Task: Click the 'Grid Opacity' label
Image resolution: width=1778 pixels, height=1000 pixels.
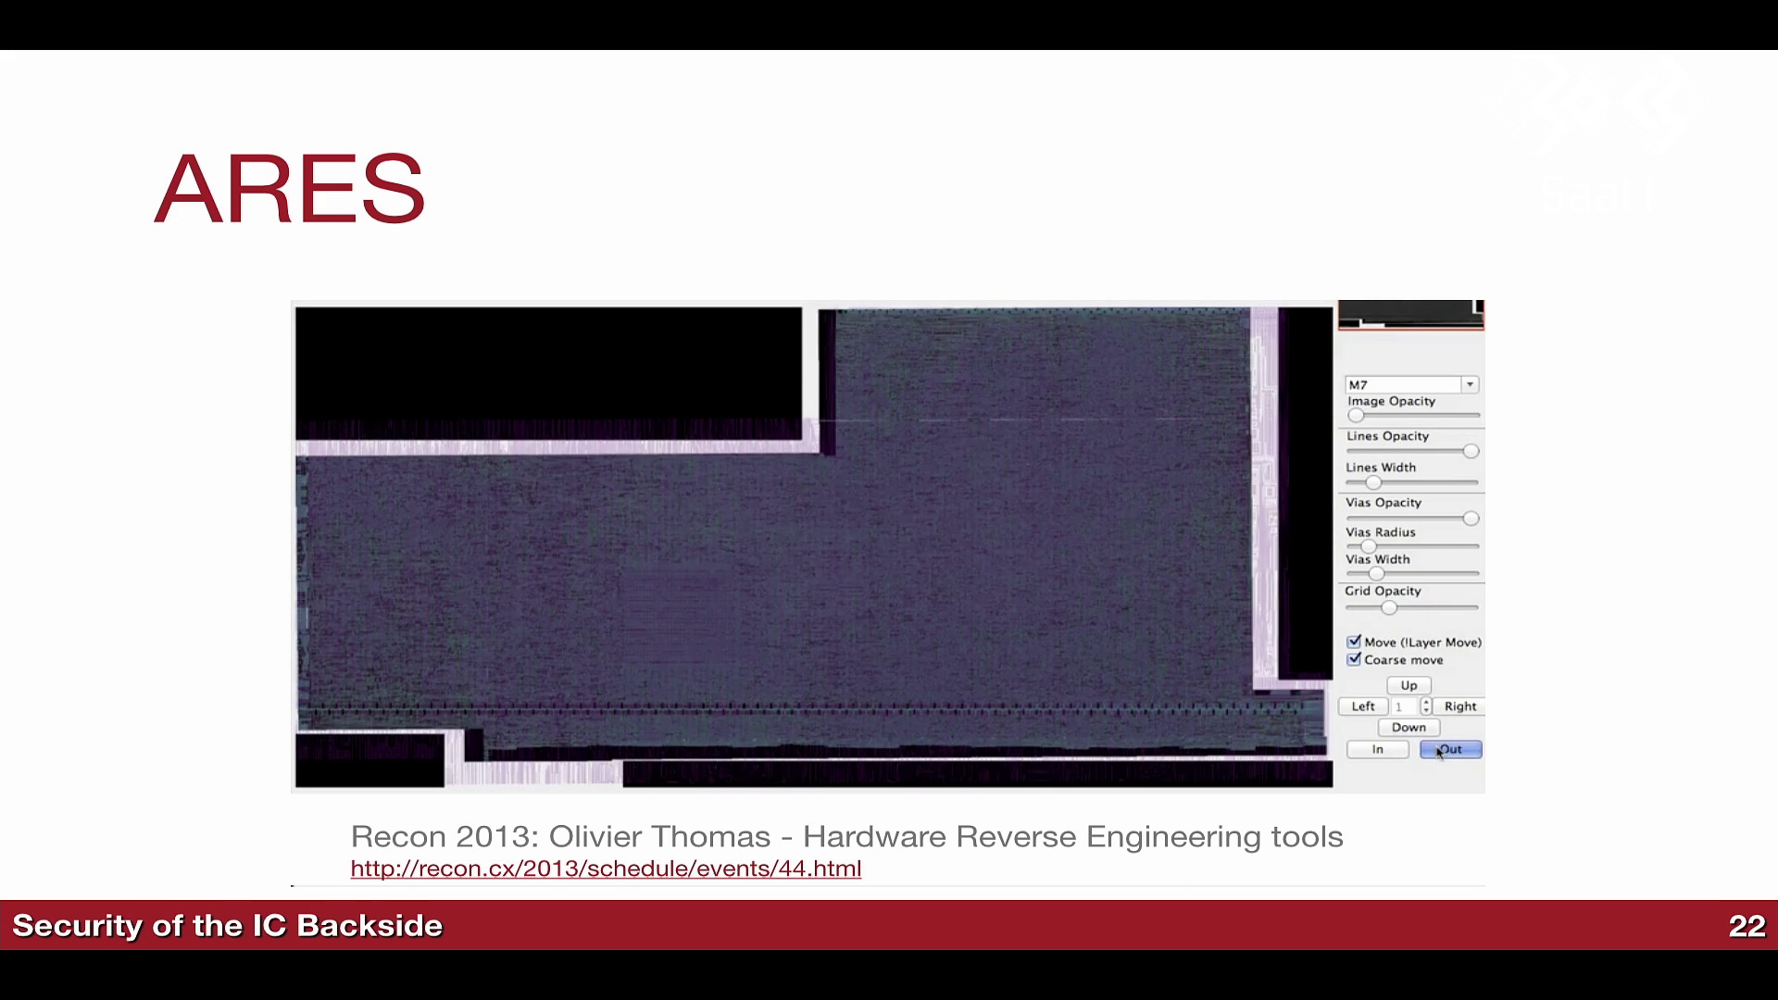Action: tap(1383, 591)
